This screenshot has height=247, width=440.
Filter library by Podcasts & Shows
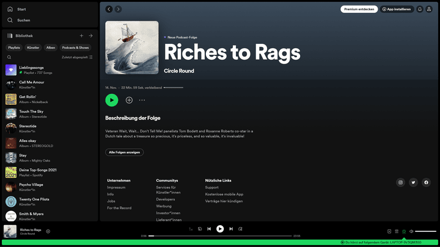(75, 48)
